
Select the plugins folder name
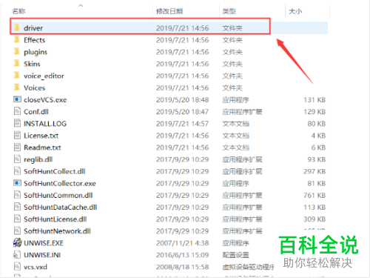pyautogui.click(x=36, y=52)
